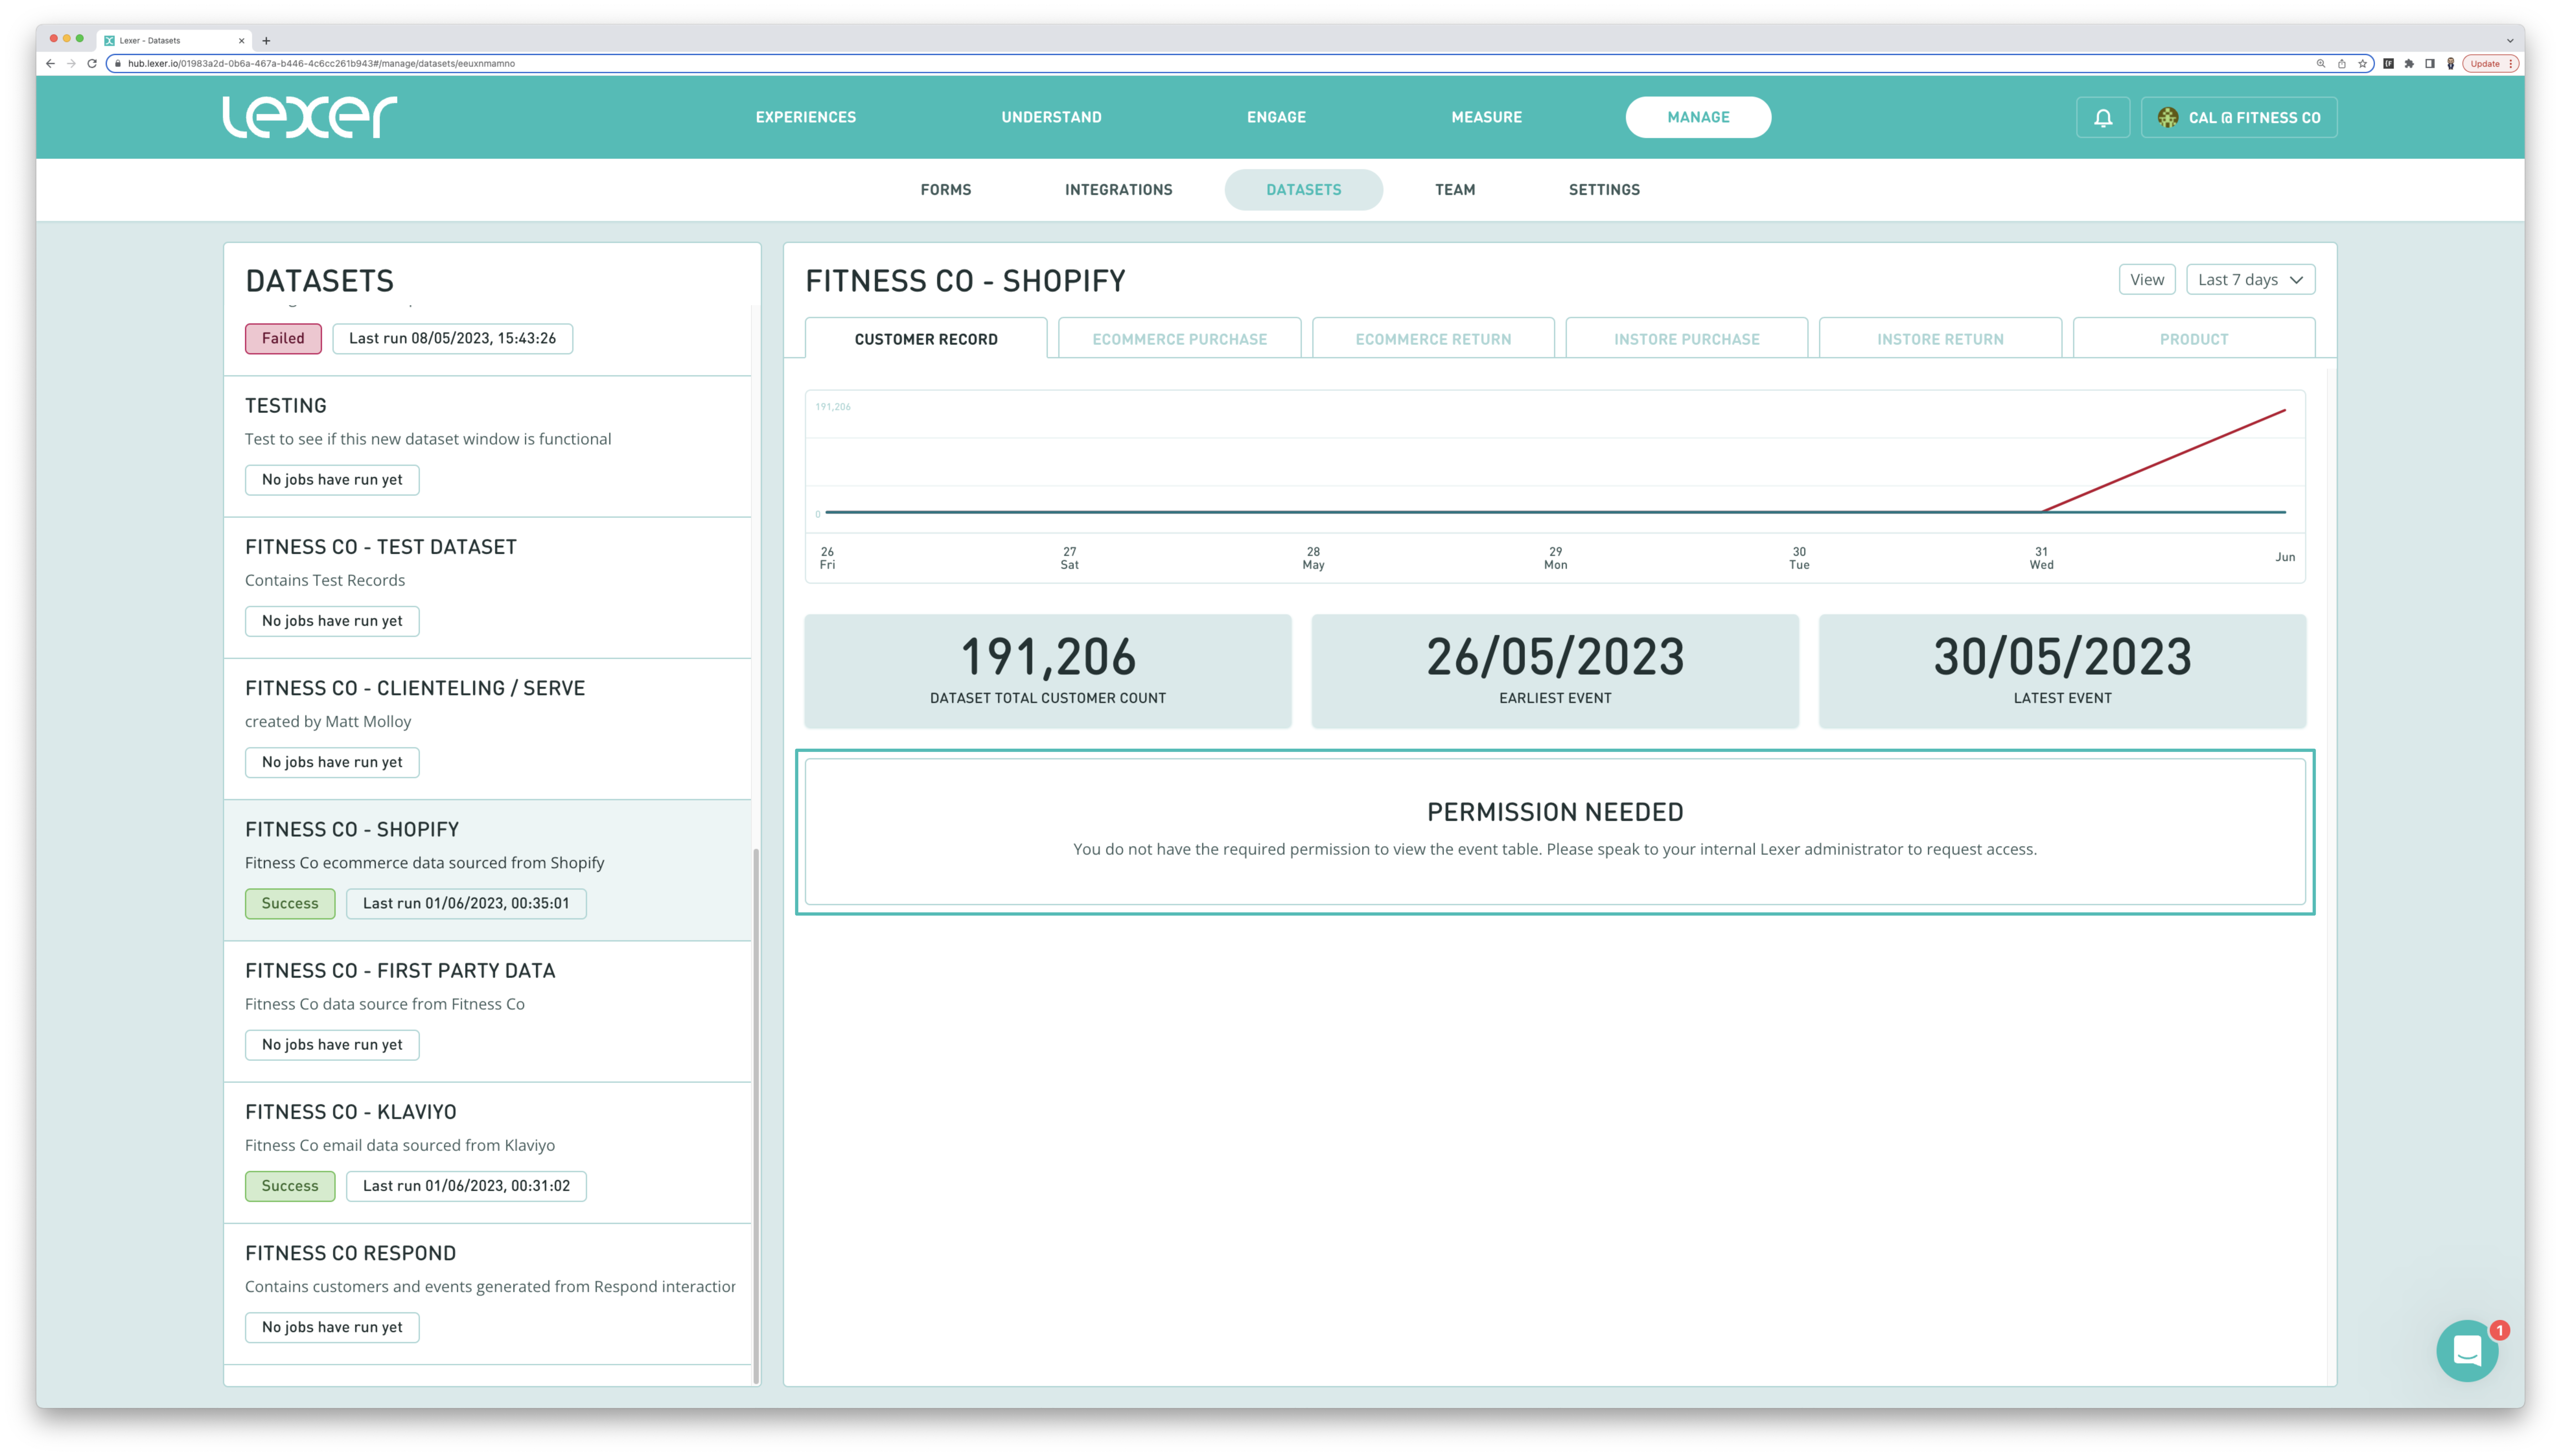Click the 191,206 customer count card
This screenshot has width=2561, height=1456.
click(x=1048, y=671)
